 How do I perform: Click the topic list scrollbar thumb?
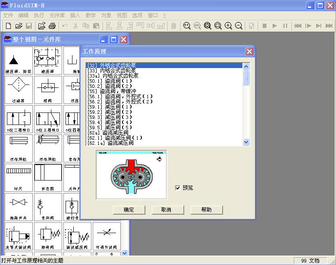[x=246, y=78]
